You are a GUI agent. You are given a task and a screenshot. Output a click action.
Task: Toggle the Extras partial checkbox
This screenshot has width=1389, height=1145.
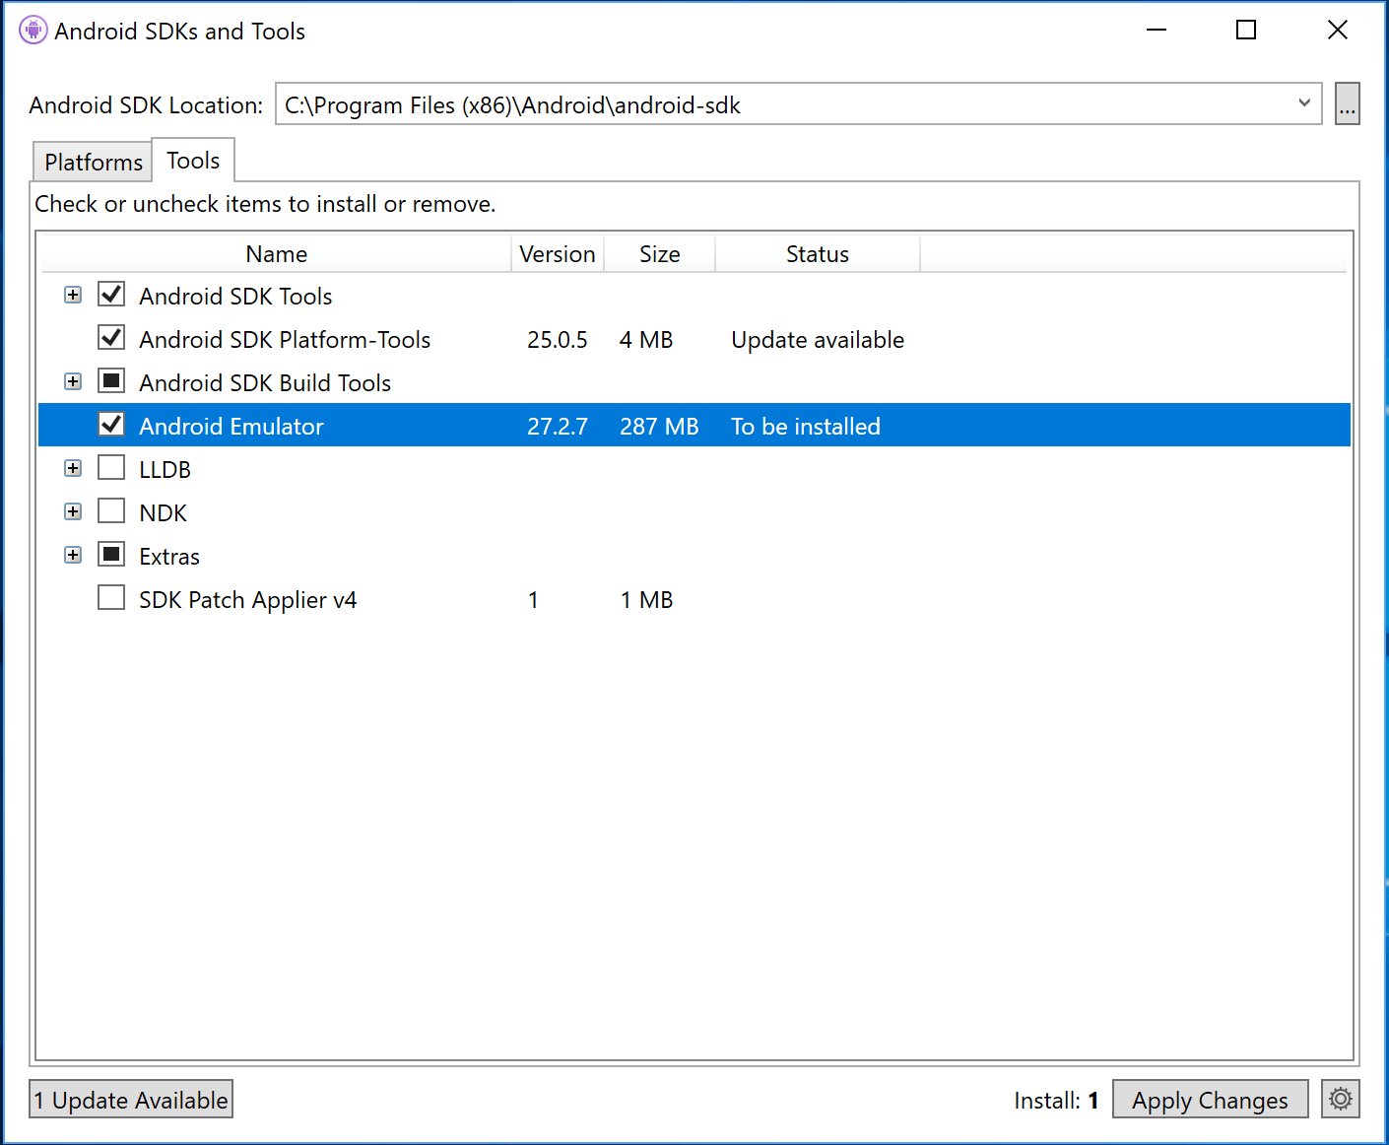coord(110,554)
